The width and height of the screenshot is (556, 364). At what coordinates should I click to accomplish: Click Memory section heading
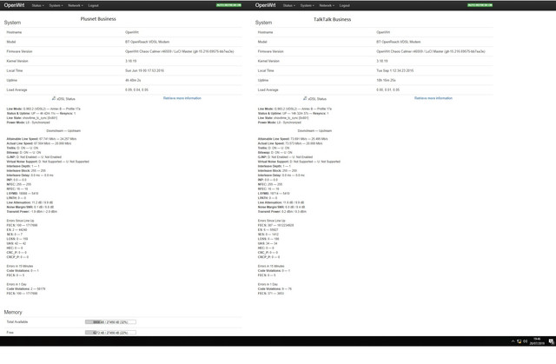click(x=13, y=312)
